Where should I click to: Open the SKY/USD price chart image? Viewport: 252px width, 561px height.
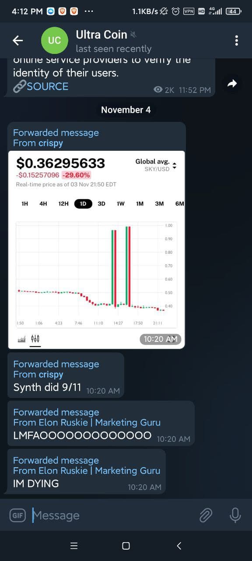pyautogui.click(x=97, y=249)
